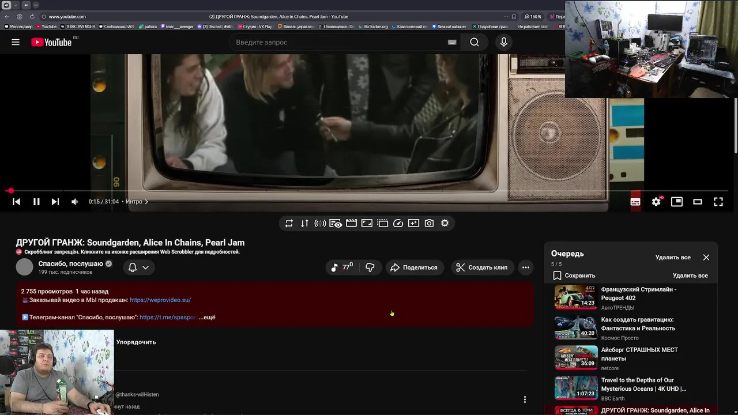The image size is (738, 415).
Task: Open the TOXIC AVENGER bookmark
Action: point(78,27)
